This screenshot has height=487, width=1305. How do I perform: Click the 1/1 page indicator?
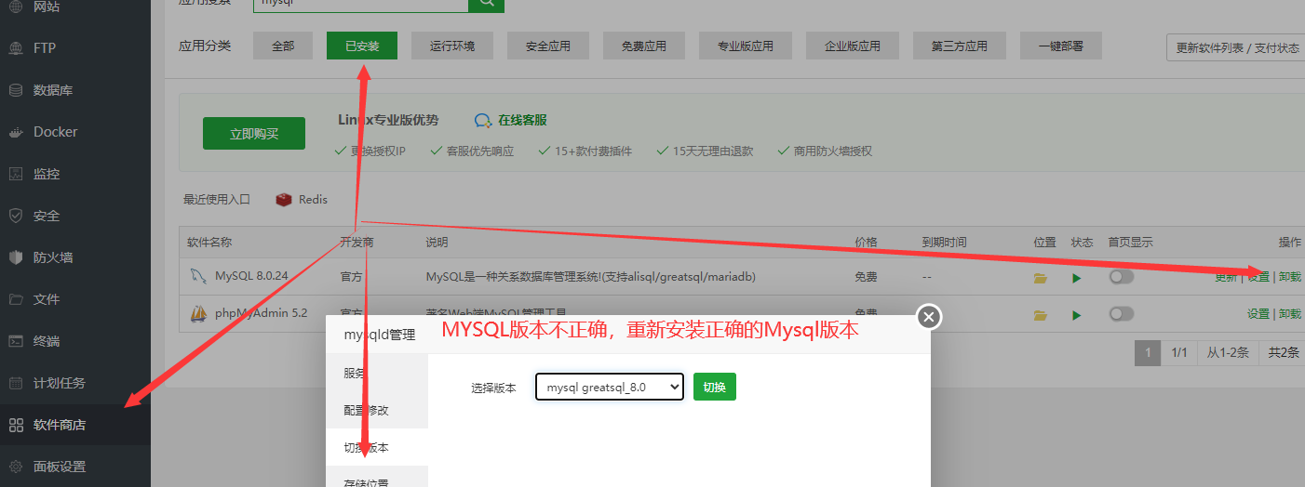click(1179, 353)
